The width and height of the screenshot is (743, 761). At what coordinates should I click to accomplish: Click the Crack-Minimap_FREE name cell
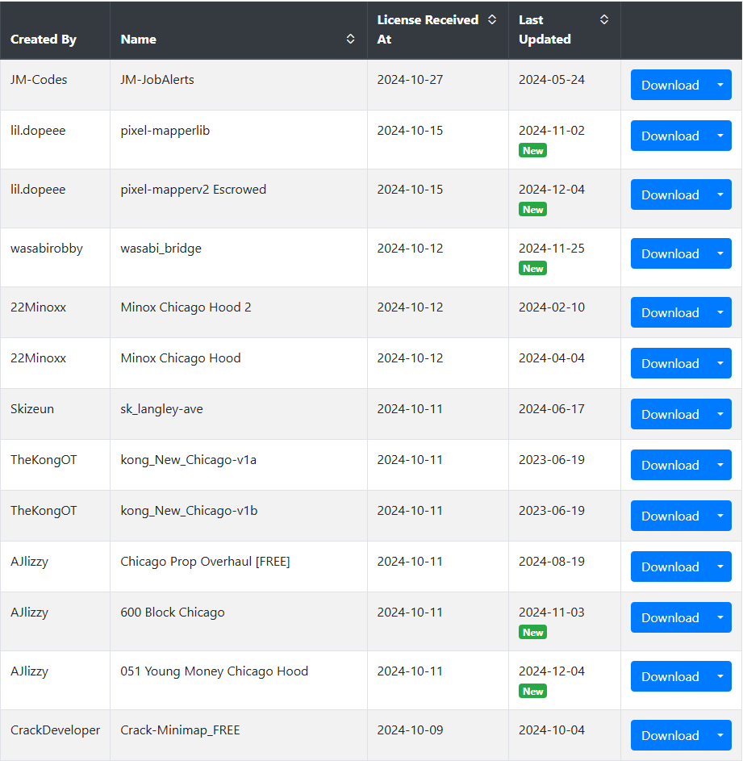(x=238, y=735)
